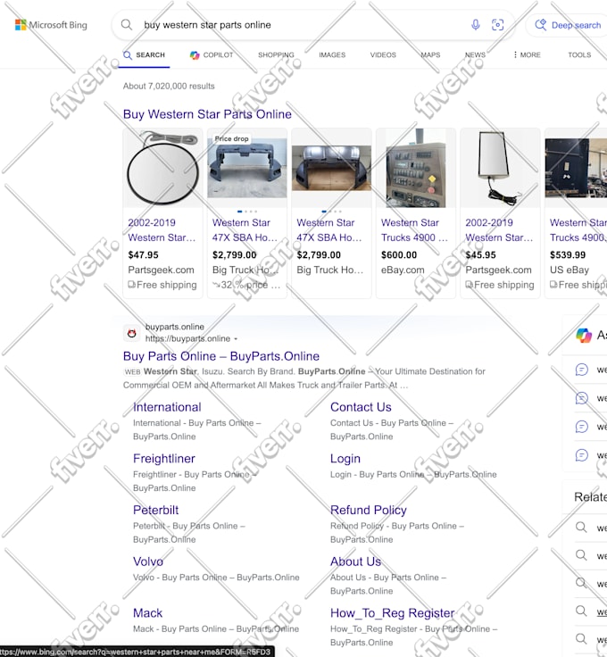Open the Contact Us sitelink
Screen dimensions: 607x657
point(361,407)
